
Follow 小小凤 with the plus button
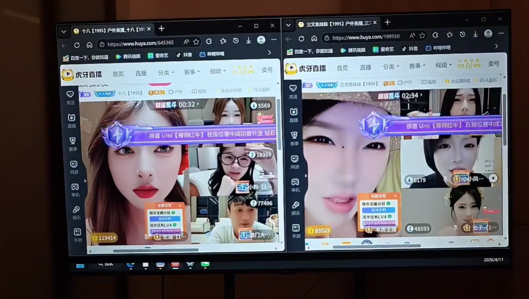493,178
